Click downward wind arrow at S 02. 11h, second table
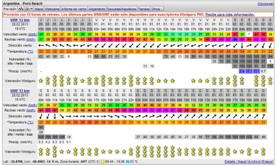 pyautogui.click(x=55, y=116)
